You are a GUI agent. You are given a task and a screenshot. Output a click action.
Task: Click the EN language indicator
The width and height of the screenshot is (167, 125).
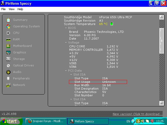pos(128,121)
